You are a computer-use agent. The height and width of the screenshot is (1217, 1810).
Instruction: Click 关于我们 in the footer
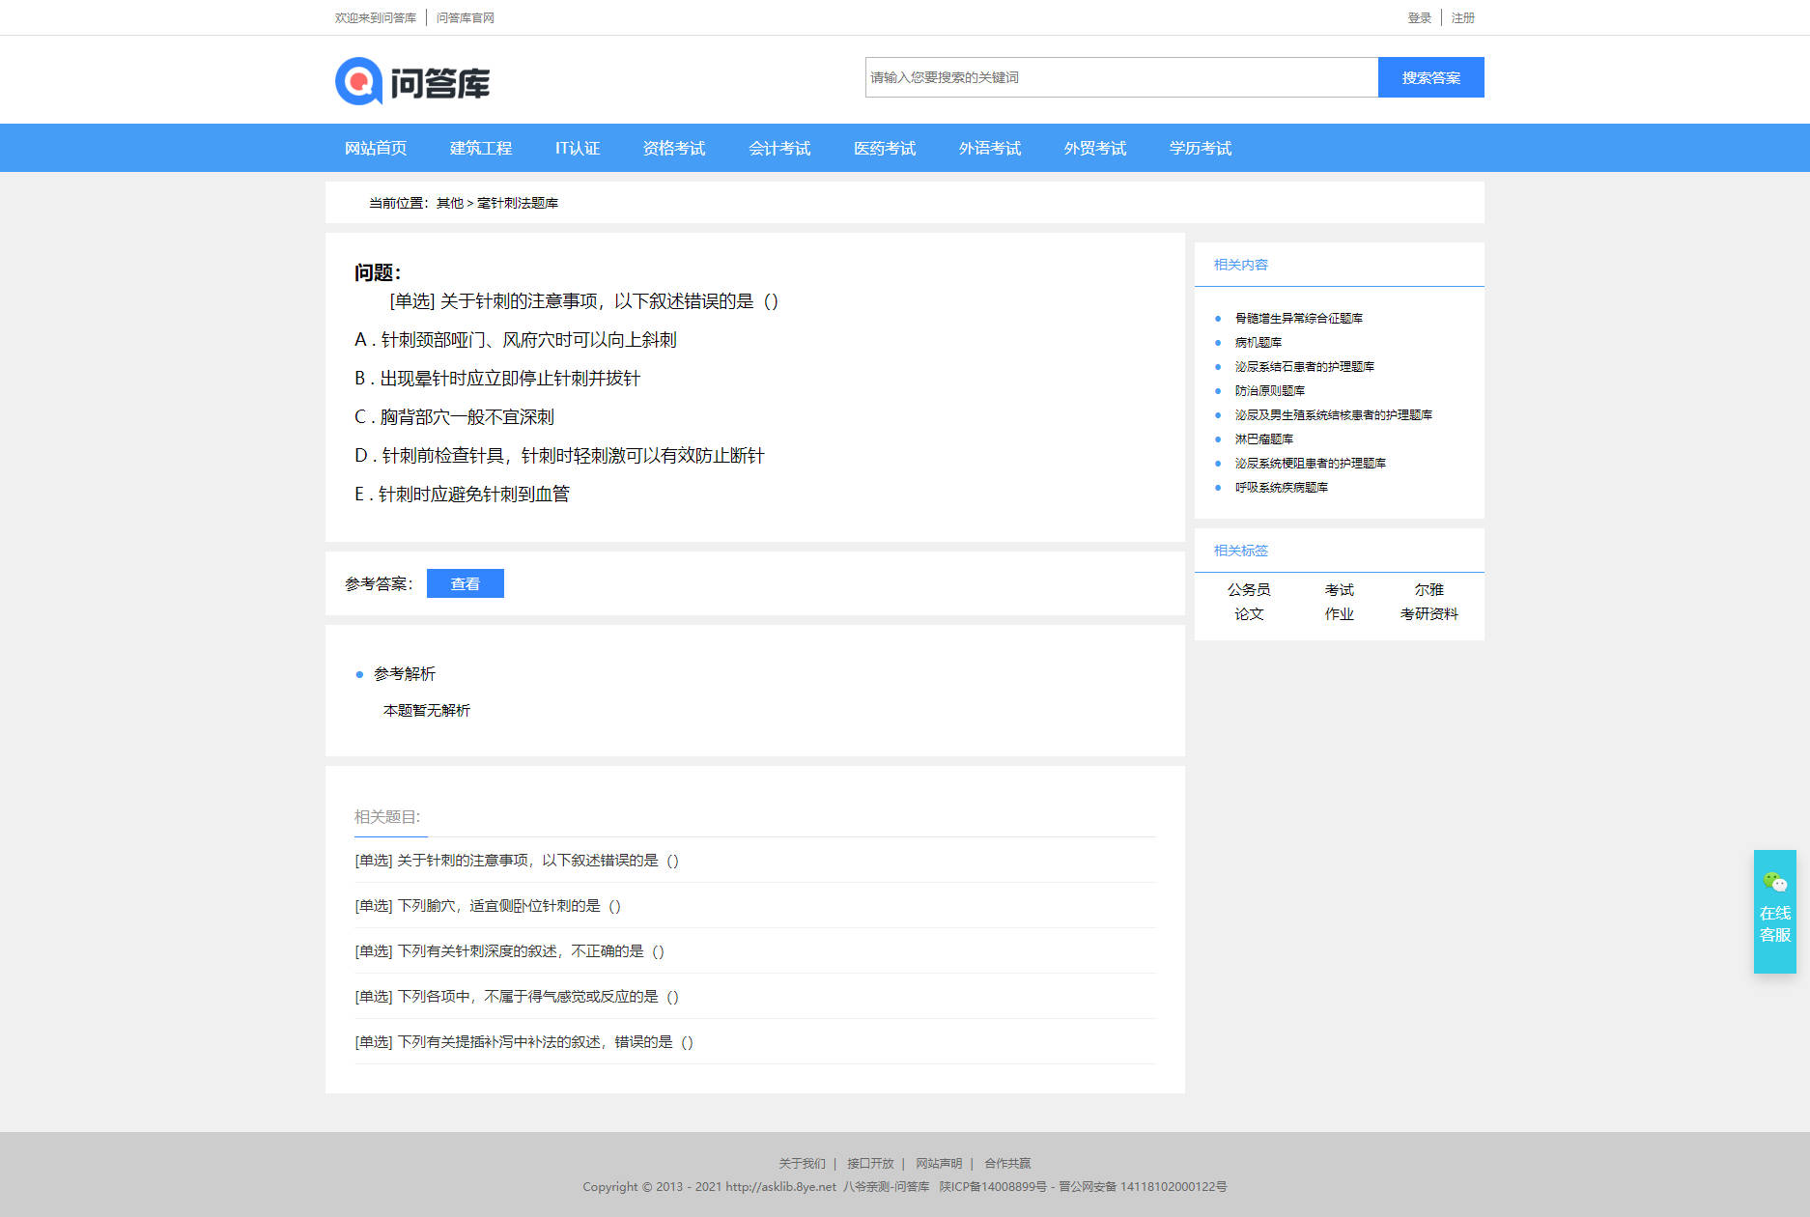[802, 1163]
